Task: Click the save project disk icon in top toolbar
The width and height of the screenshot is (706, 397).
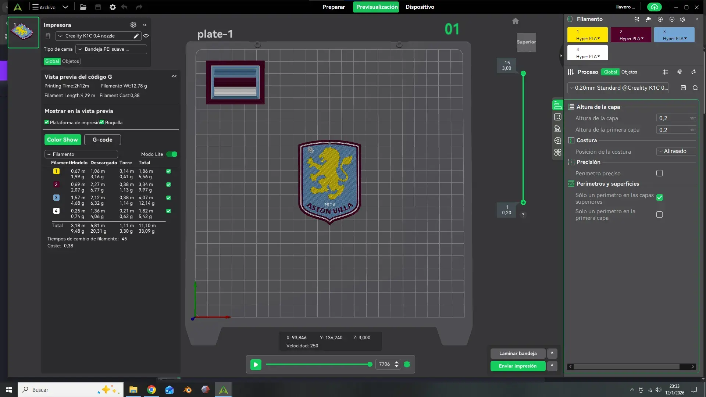Action: tap(98, 7)
